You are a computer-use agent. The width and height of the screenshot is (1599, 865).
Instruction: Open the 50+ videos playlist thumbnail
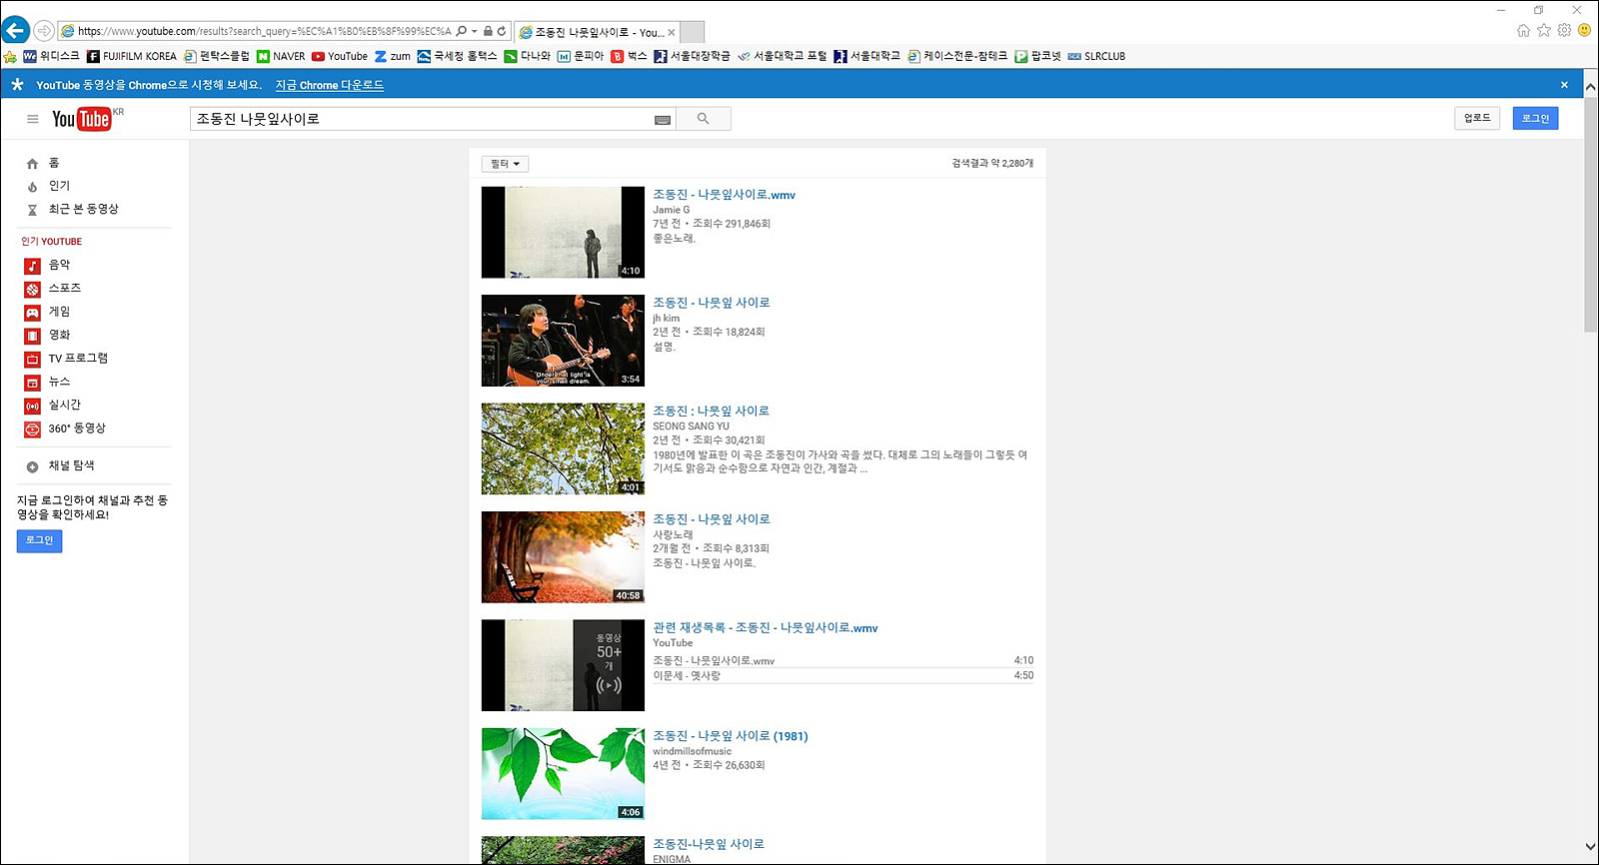(563, 665)
